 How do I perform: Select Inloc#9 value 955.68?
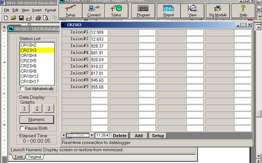point(99,87)
